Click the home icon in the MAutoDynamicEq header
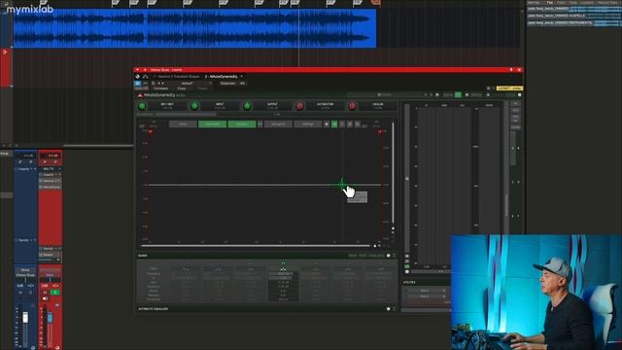 [488, 95]
